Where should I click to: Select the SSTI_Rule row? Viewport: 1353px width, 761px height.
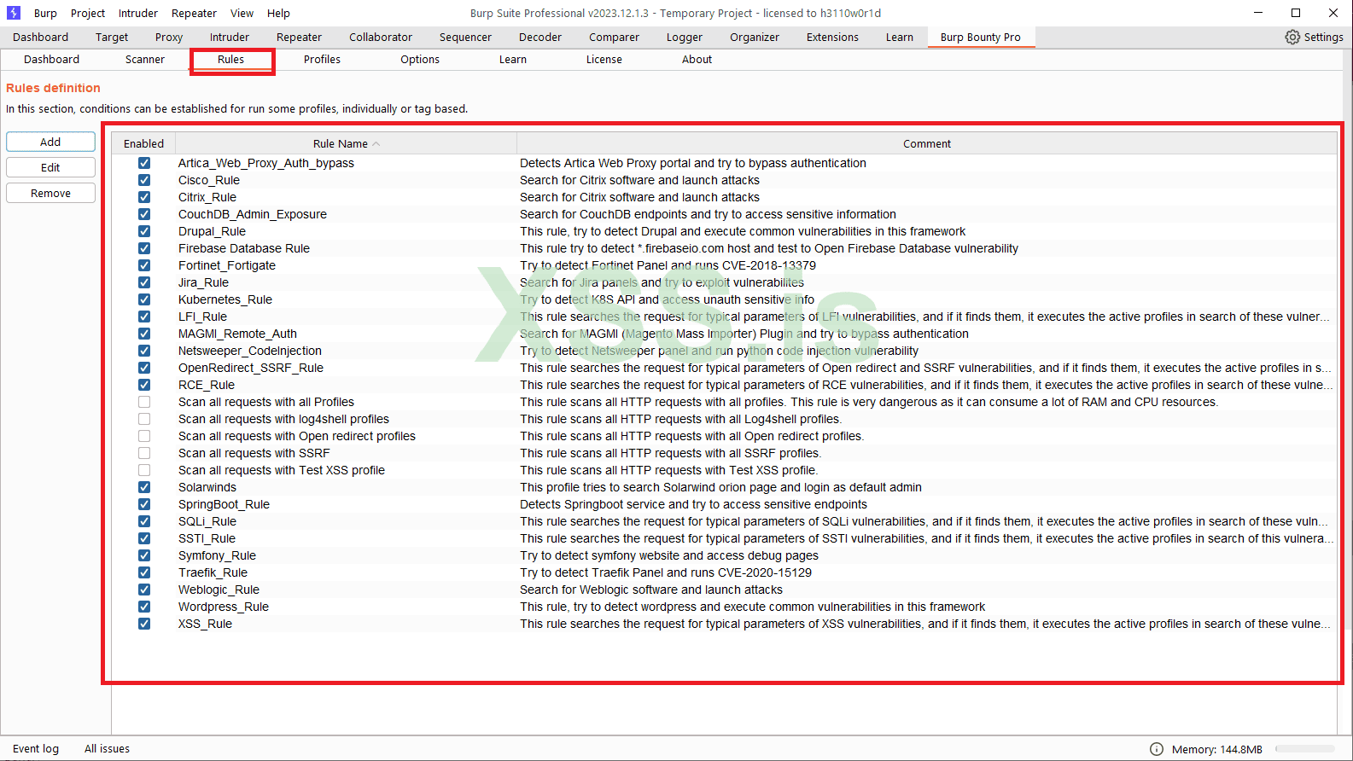[724, 538]
